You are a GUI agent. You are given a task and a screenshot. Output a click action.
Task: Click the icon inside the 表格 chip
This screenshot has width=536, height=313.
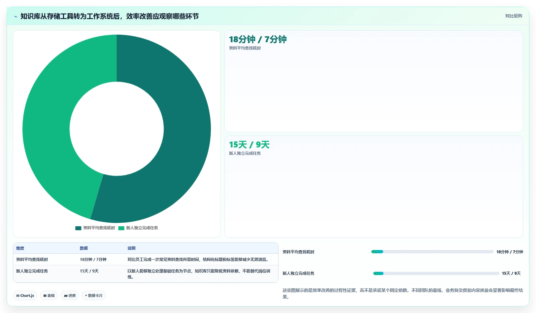pyautogui.click(x=45, y=296)
